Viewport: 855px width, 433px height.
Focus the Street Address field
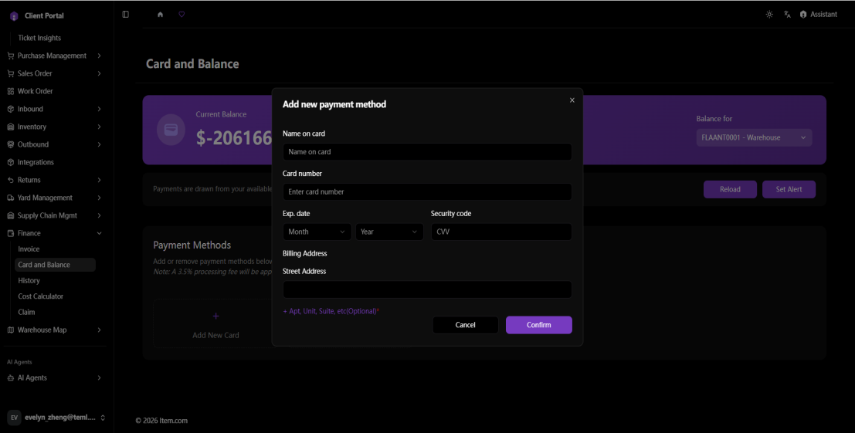[x=428, y=289]
